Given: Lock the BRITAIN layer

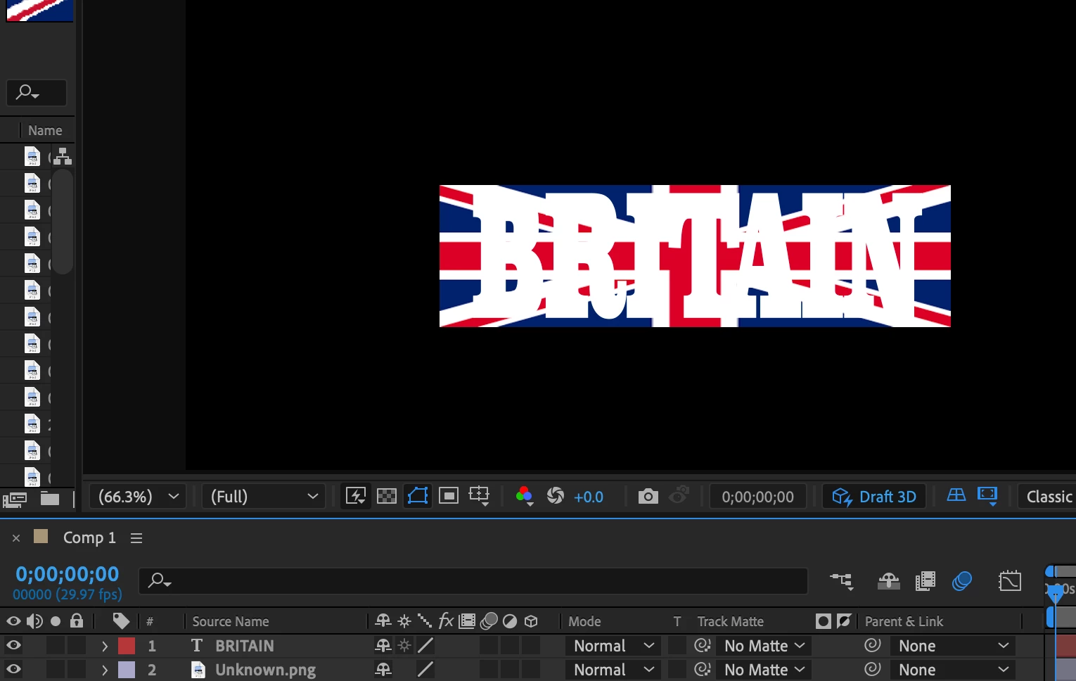Looking at the screenshot, I should click(x=77, y=645).
